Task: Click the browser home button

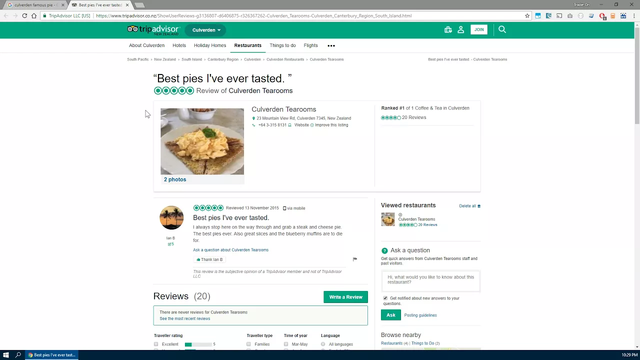Action: [34, 15]
